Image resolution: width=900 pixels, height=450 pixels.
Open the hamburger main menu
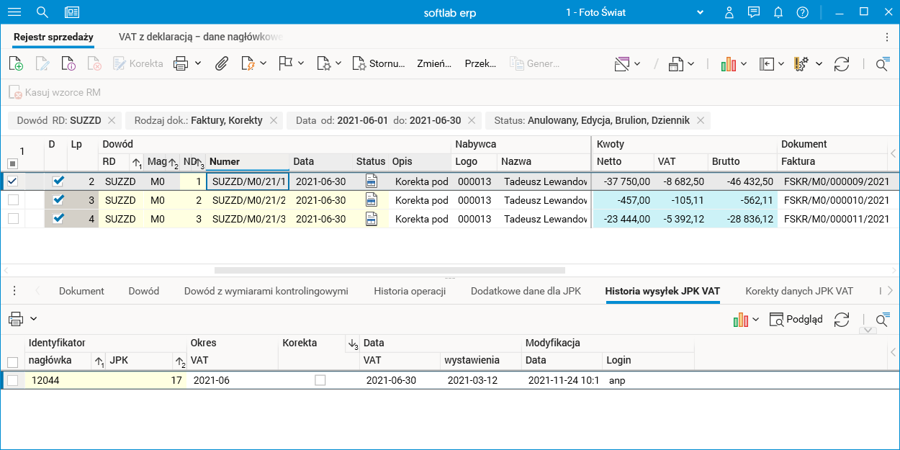click(x=14, y=12)
